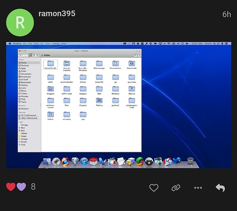Select the python2 folder

click(x=116, y=102)
